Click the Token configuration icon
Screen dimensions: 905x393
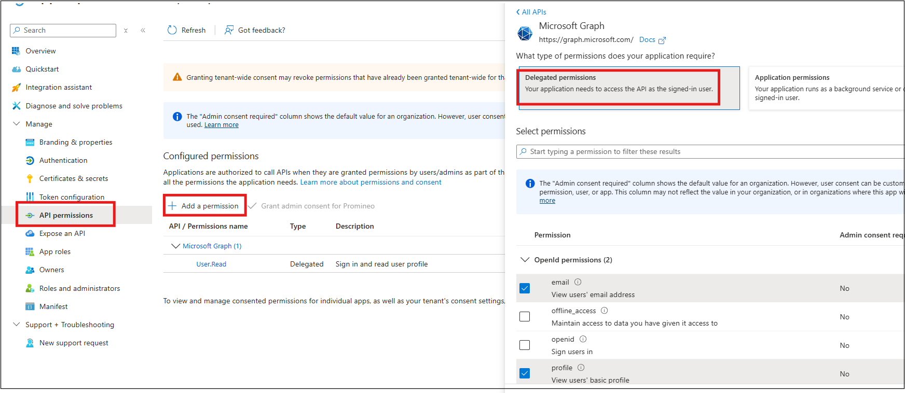pyautogui.click(x=30, y=197)
